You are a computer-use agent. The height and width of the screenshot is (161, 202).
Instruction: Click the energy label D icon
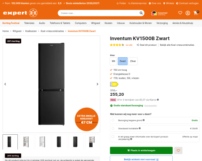(114, 84)
